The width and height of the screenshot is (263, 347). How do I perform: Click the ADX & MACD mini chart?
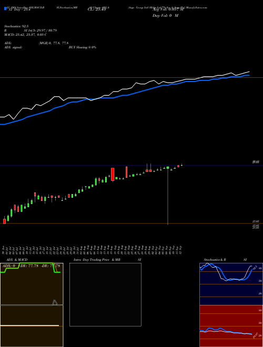(32, 305)
